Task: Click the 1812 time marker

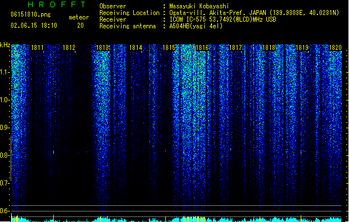Action: tap(69, 48)
